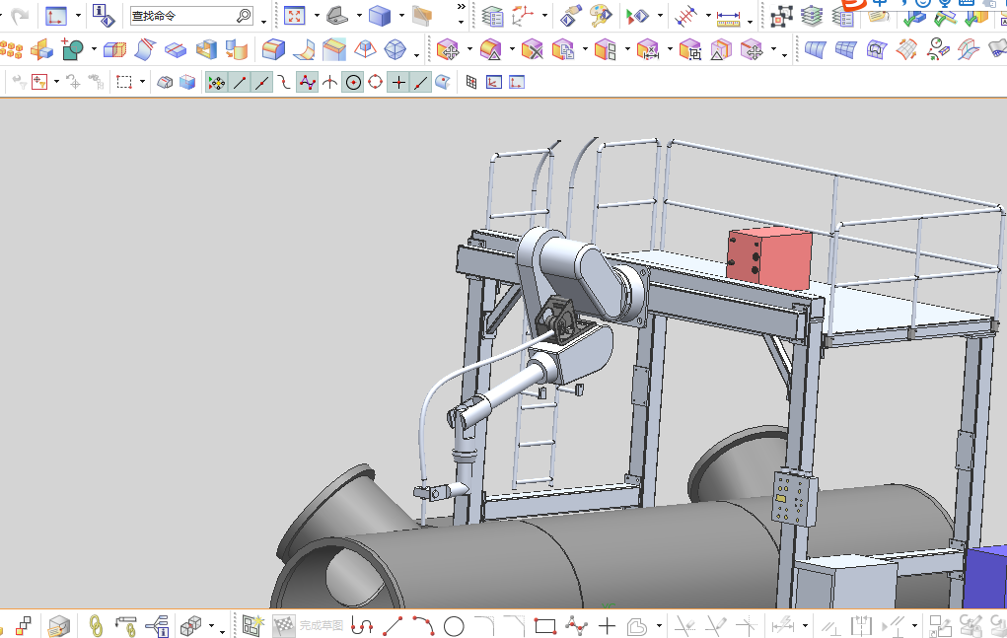The image size is (1007, 638).
Task: Click the through-curves mesh surface icon
Action: click(x=816, y=48)
